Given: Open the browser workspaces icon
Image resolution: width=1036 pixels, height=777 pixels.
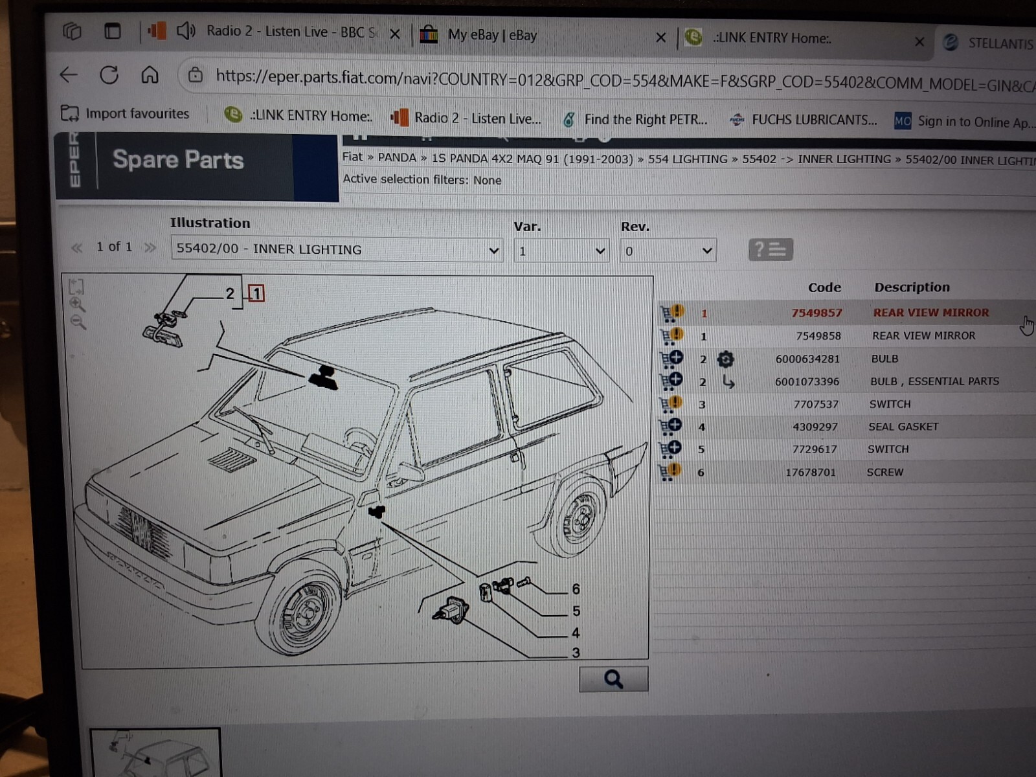Looking at the screenshot, I should pyautogui.click(x=72, y=30).
